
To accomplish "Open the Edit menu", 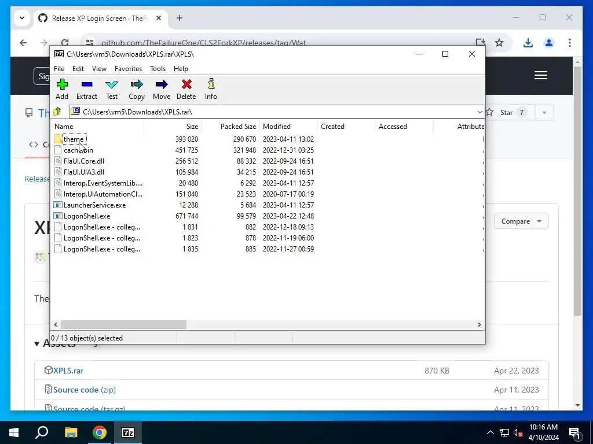I will [x=78, y=69].
